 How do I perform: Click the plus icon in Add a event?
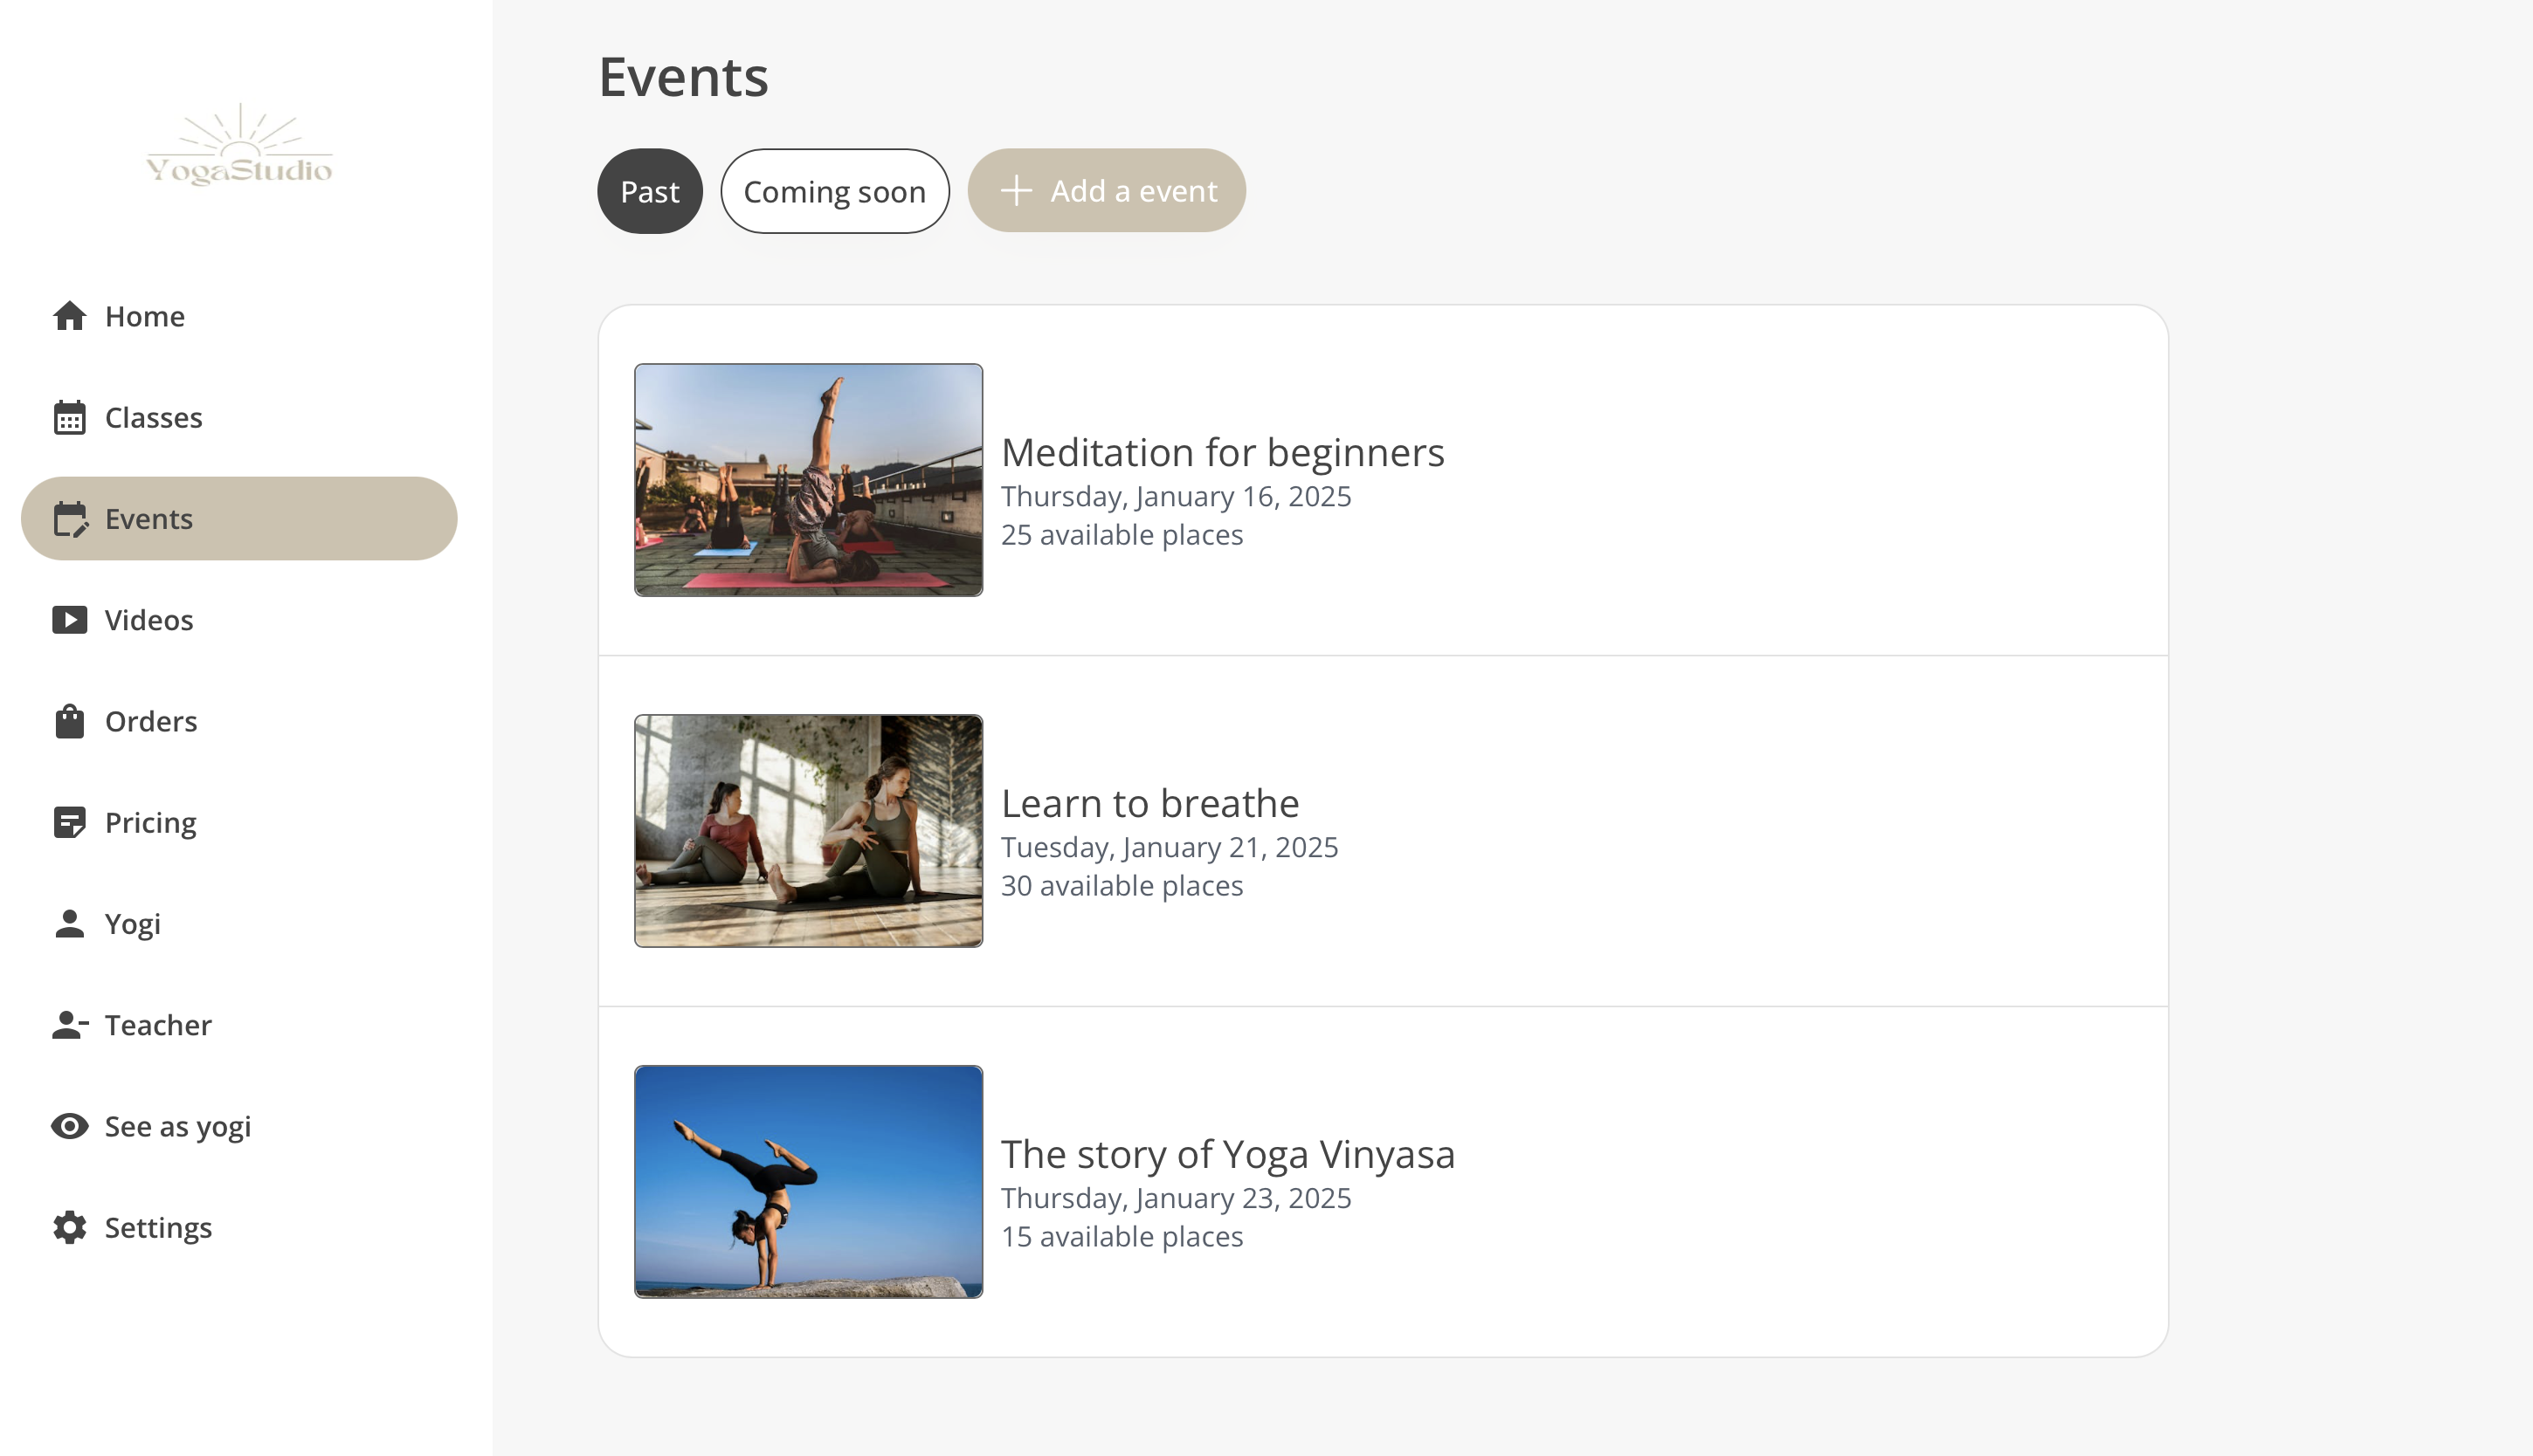click(x=1017, y=191)
